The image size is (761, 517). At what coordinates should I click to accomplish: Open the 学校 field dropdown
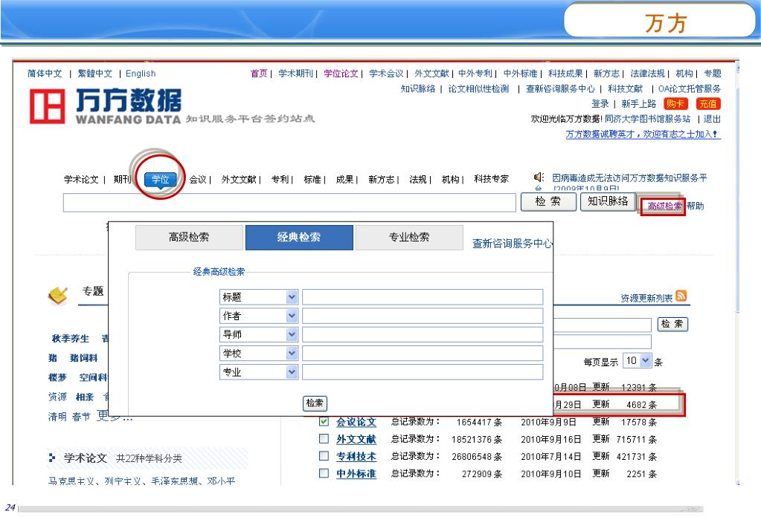(292, 354)
